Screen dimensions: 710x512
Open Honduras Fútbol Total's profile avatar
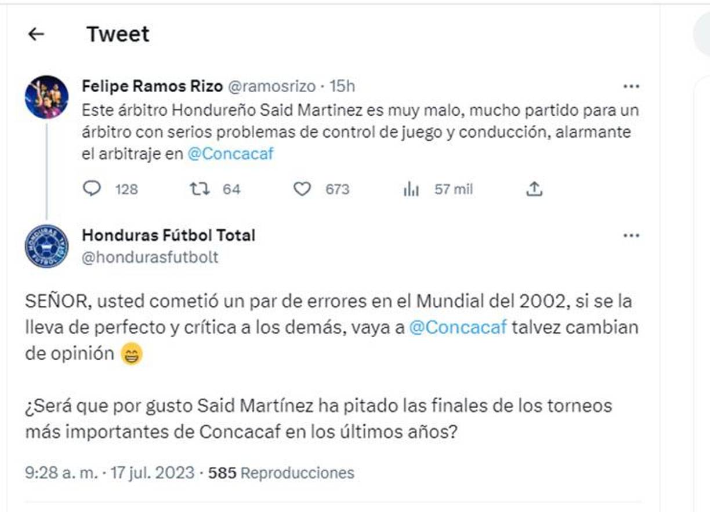coord(45,246)
